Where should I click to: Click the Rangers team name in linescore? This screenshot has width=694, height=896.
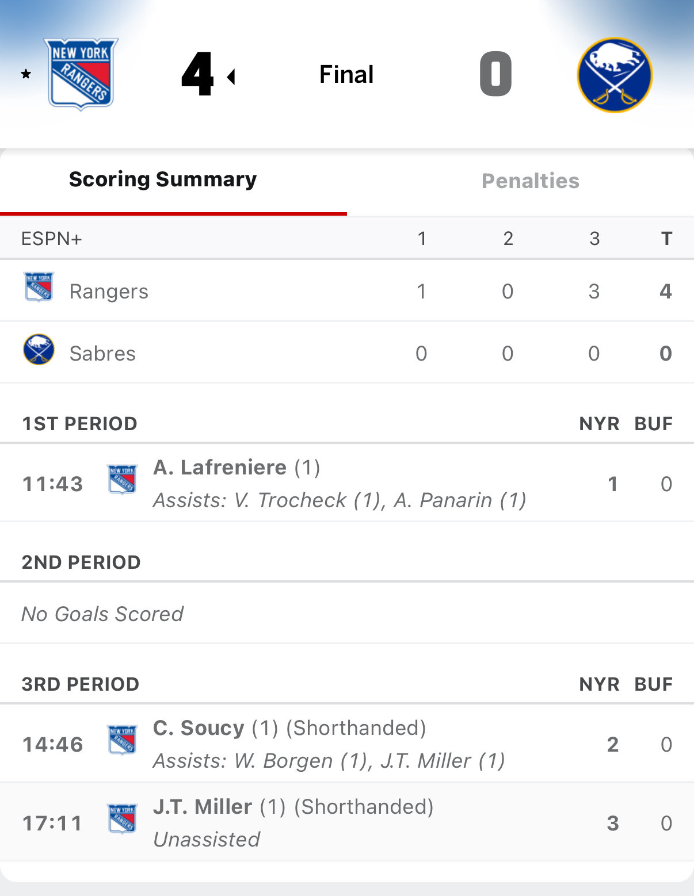tap(109, 292)
